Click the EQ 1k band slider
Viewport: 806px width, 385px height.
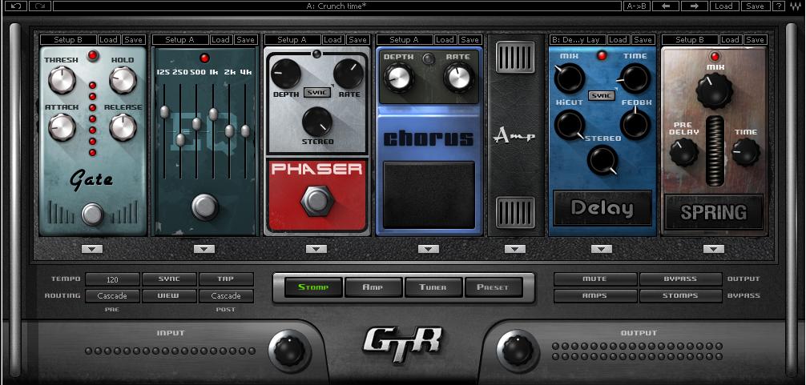(x=213, y=114)
